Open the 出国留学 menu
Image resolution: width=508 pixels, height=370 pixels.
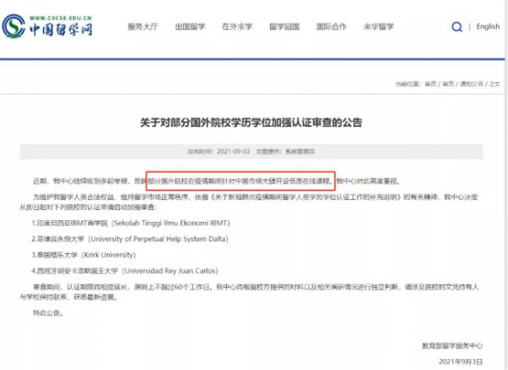pos(190,26)
